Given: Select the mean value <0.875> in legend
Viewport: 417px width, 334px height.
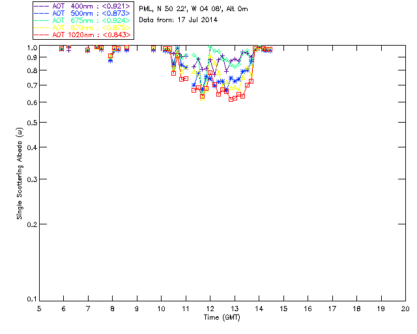Looking at the screenshot, I should (x=116, y=27).
